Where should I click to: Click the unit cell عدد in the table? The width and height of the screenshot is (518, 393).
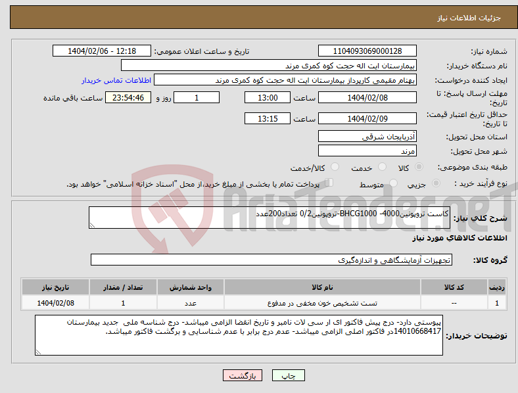pos(191,303)
